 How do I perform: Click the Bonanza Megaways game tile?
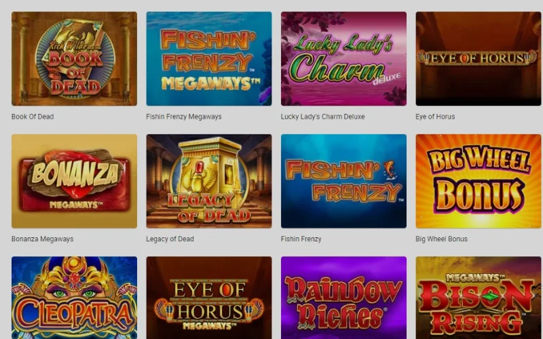coord(74,181)
